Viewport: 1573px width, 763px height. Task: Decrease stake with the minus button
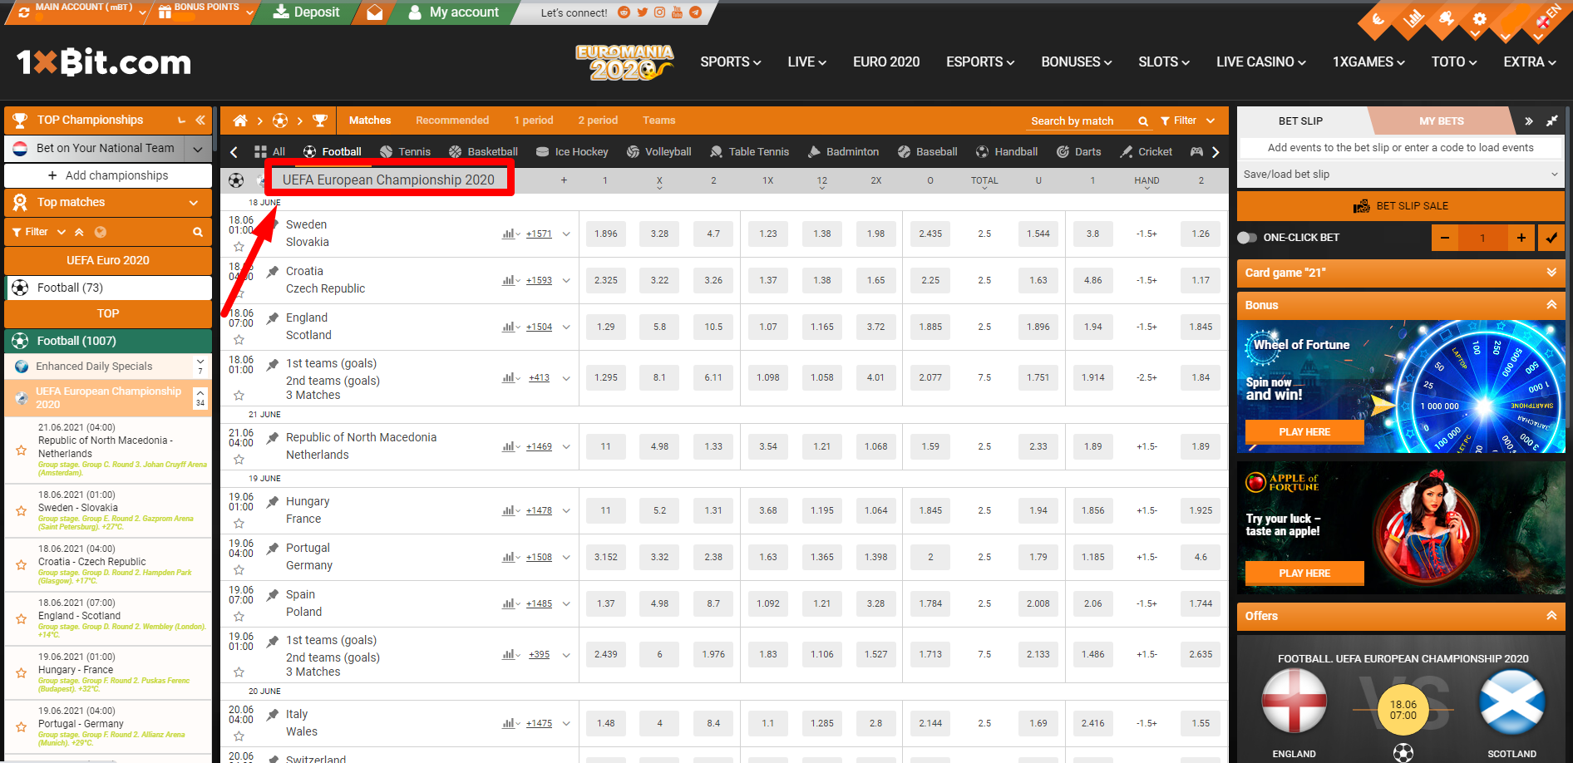[x=1444, y=238]
